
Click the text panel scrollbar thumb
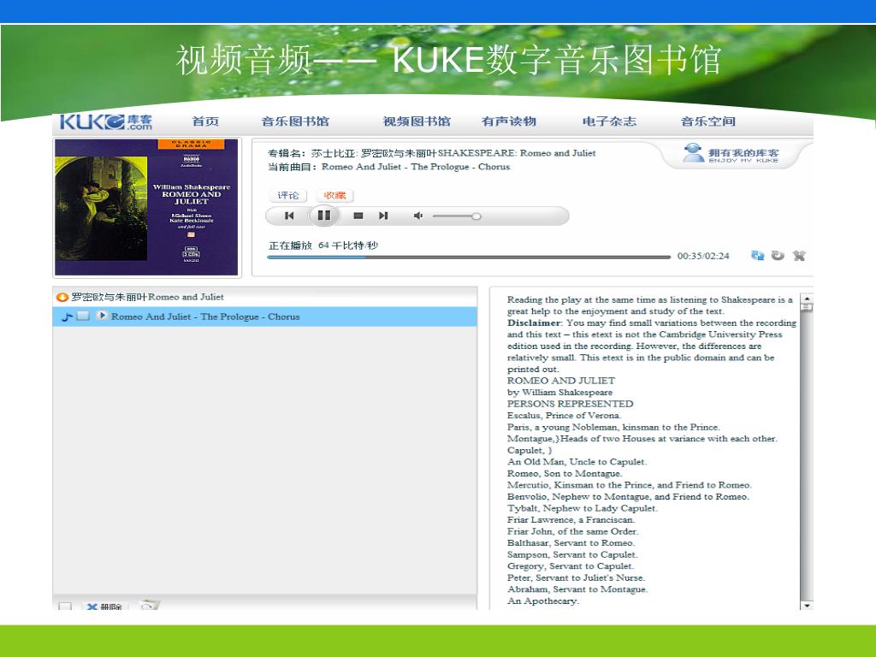pyautogui.click(x=806, y=307)
